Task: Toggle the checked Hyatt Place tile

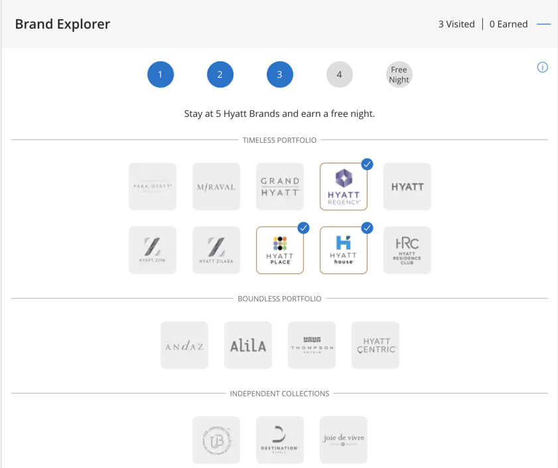Action: [x=280, y=250]
